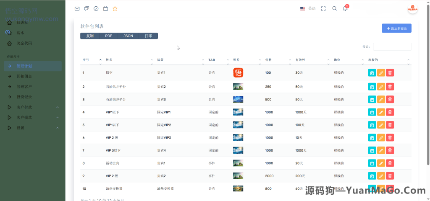Sort by 价格 column header
430x201 pixels.
(x=278, y=60)
